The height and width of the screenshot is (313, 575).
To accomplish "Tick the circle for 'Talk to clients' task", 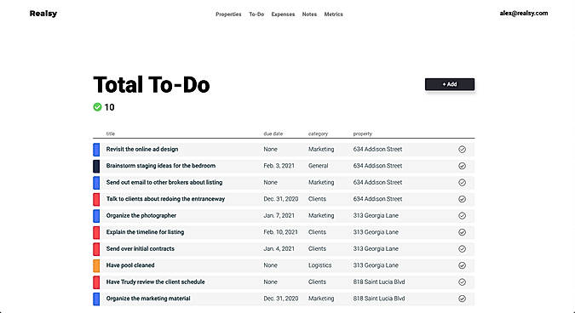I will [x=462, y=199].
